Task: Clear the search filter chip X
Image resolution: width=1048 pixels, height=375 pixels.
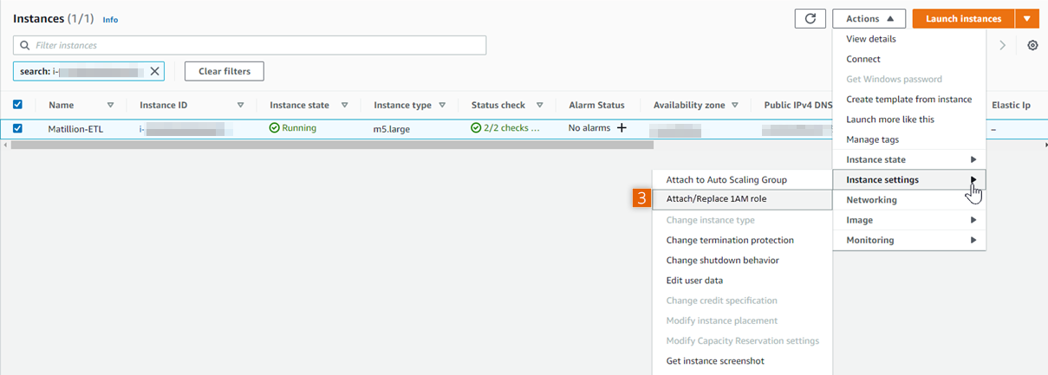Action: (155, 71)
